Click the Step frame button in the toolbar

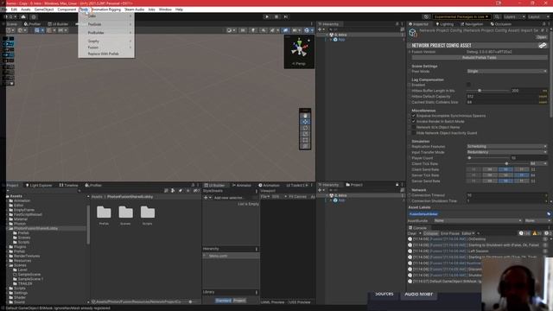(286, 16)
